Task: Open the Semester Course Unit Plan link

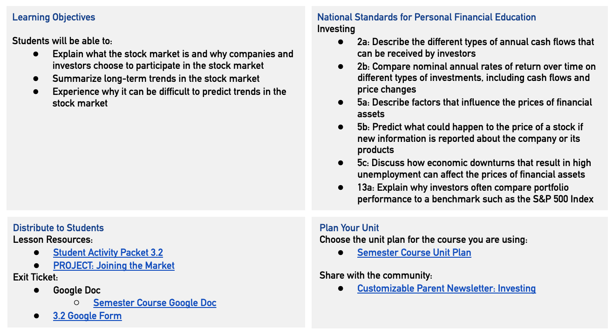Action: [x=414, y=253]
